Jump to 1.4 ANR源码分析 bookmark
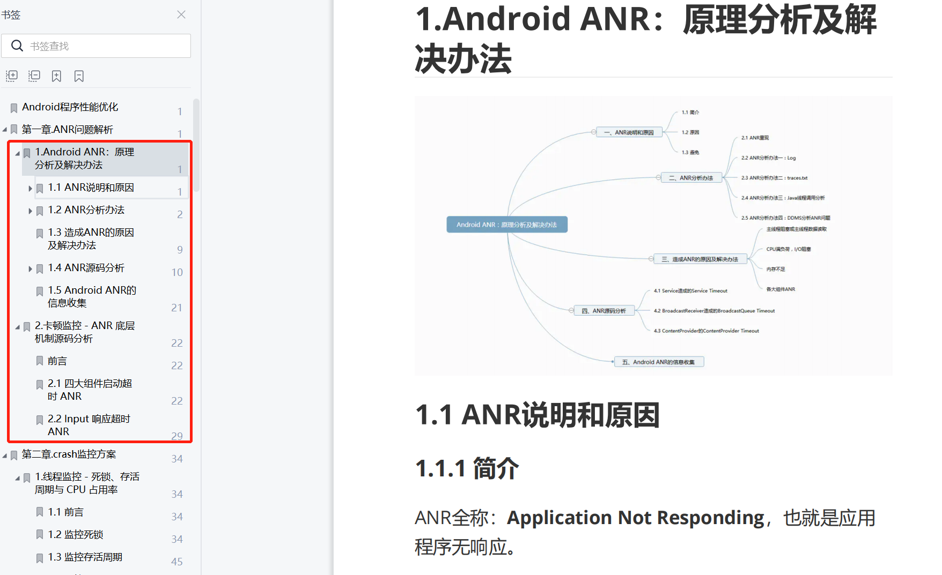The width and height of the screenshot is (942, 575). pos(86,268)
